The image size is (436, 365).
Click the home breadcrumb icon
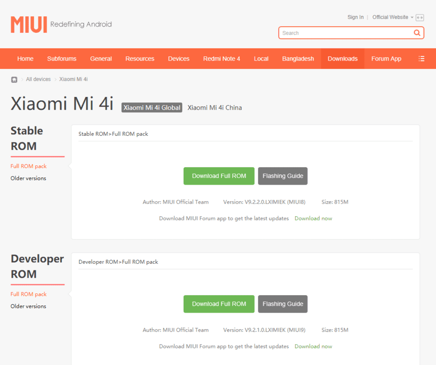(14, 79)
